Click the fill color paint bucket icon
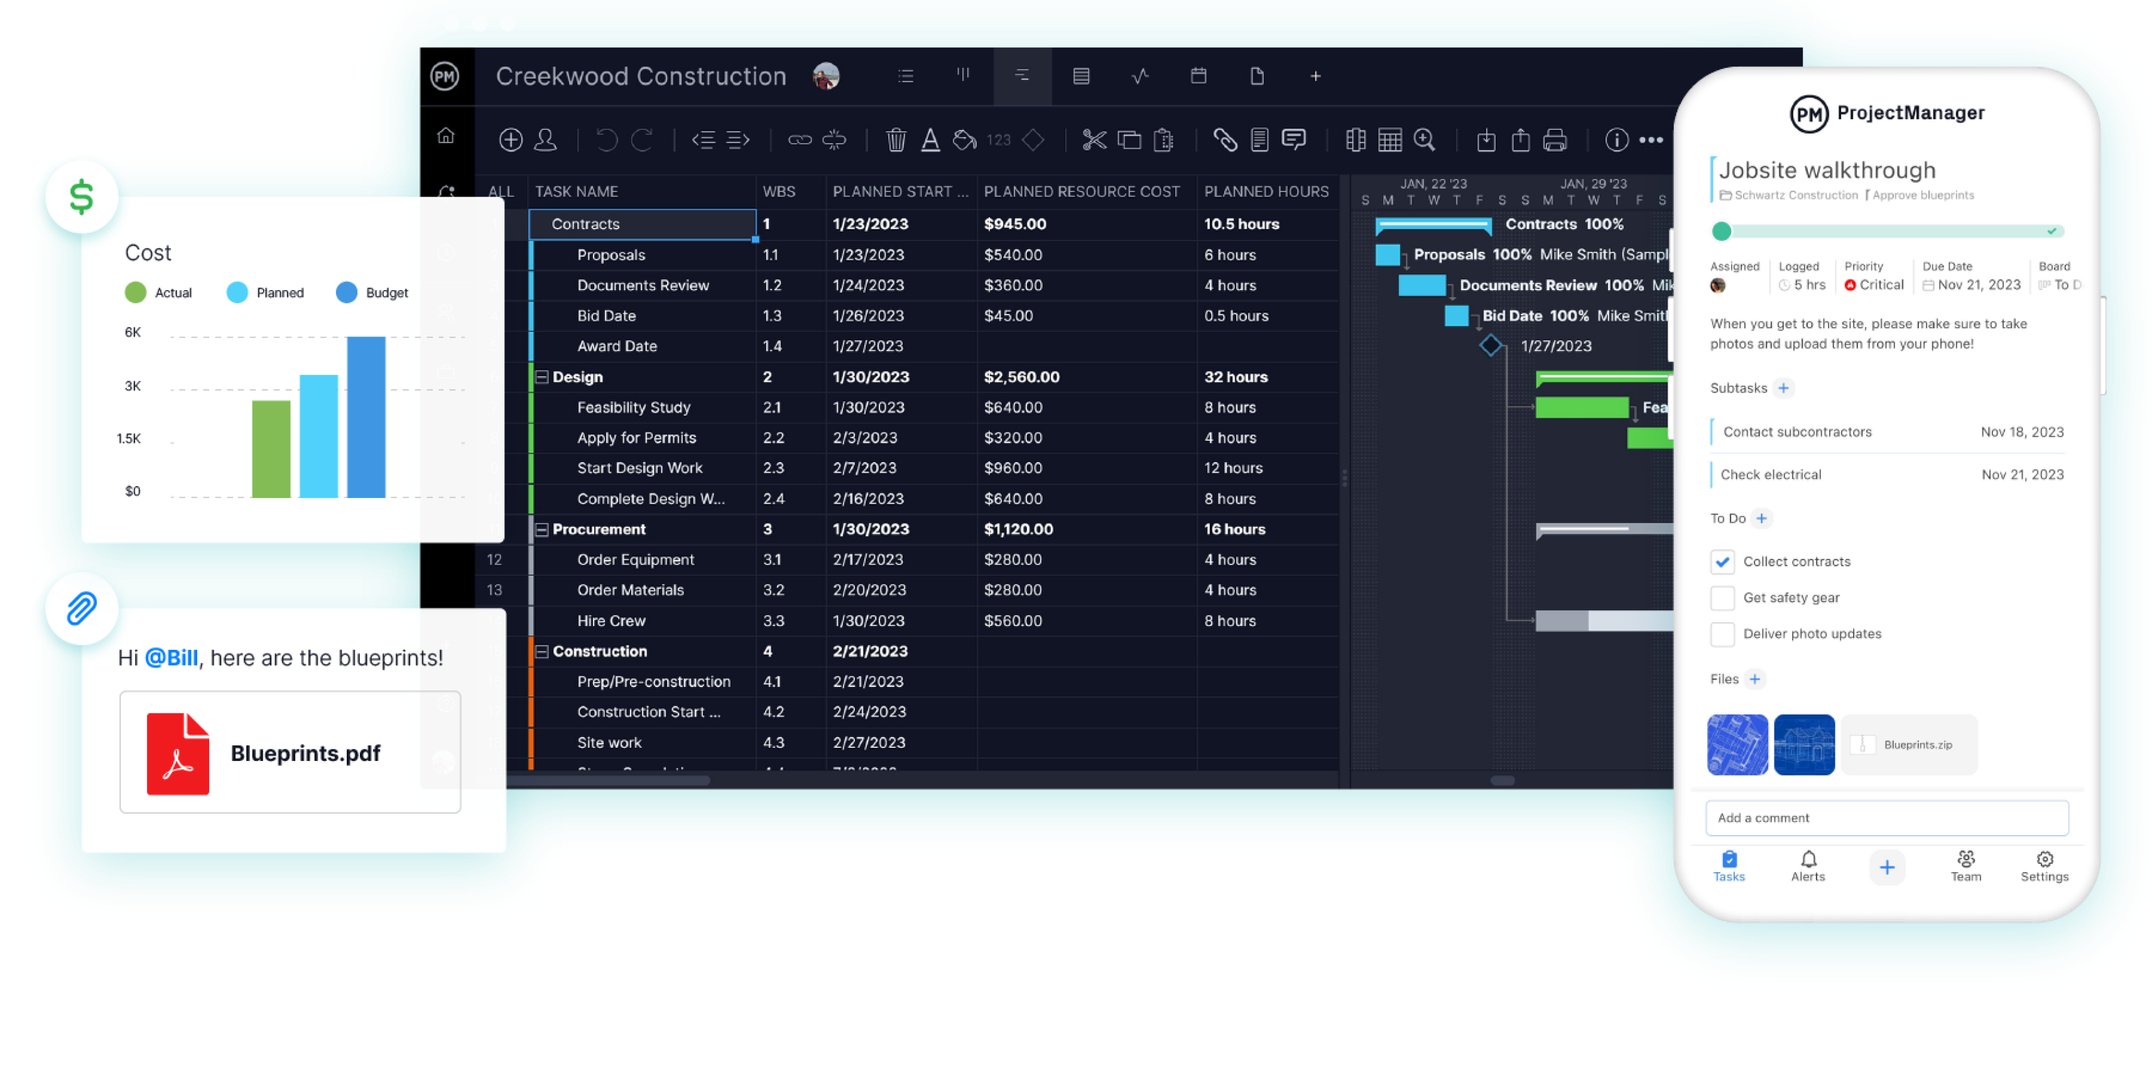 [964, 139]
